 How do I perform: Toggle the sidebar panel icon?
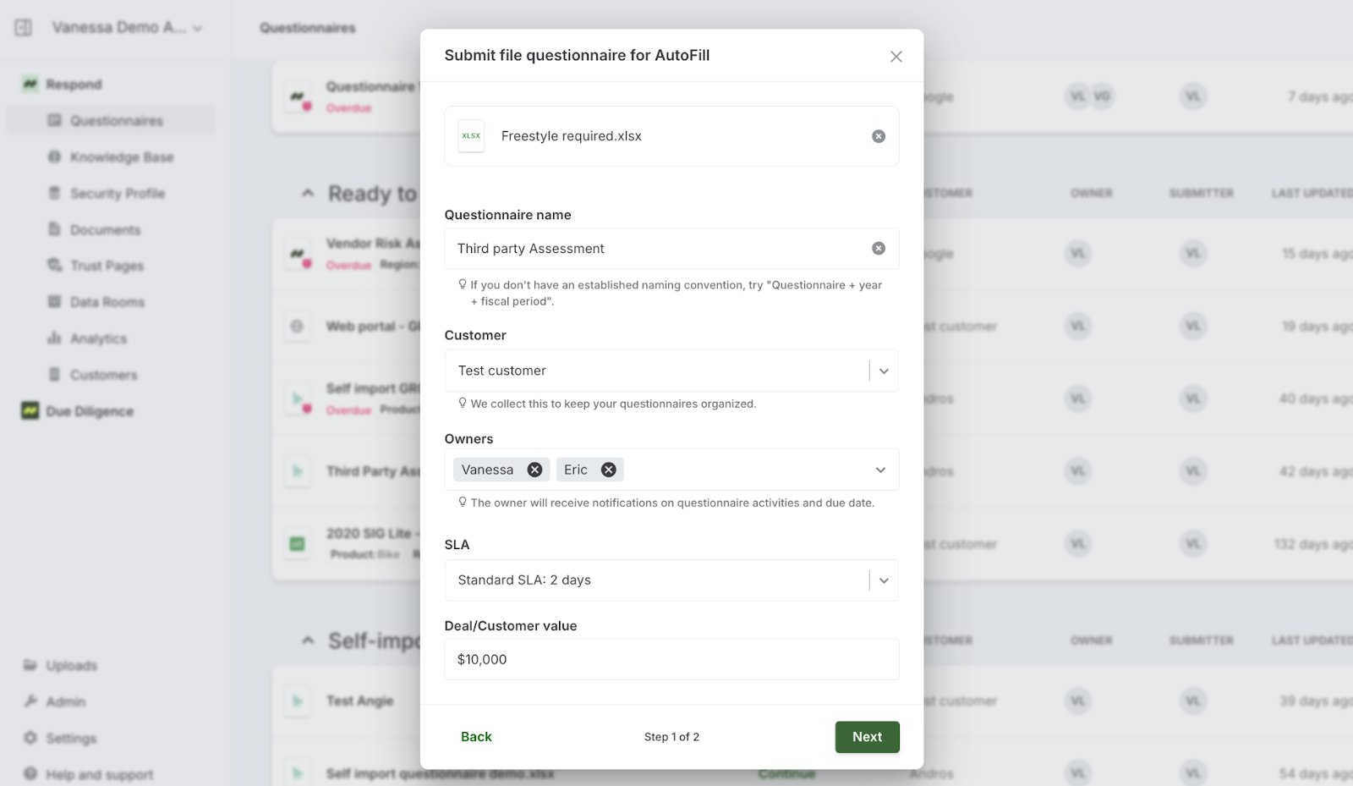tap(24, 28)
